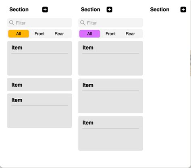191x168 pixels.
Task: Select Front in the first section
Action: click(39, 33)
